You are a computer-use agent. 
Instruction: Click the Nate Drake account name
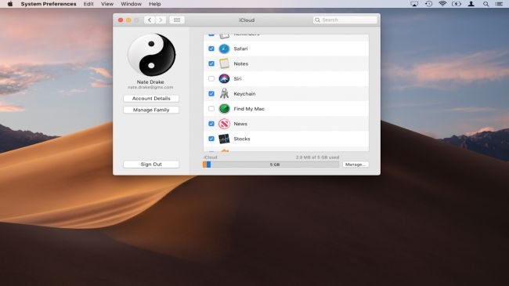click(x=150, y=82)
